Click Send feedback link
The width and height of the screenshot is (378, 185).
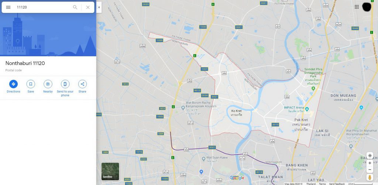(x=337, y=184)
